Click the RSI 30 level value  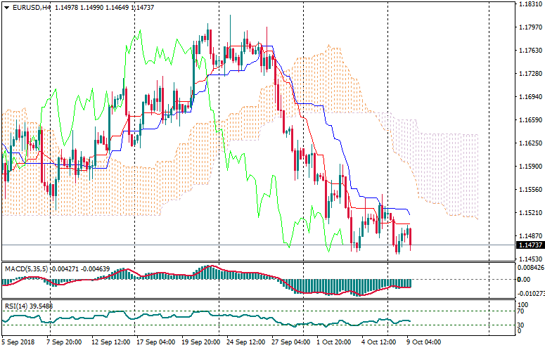coord(521,325)
